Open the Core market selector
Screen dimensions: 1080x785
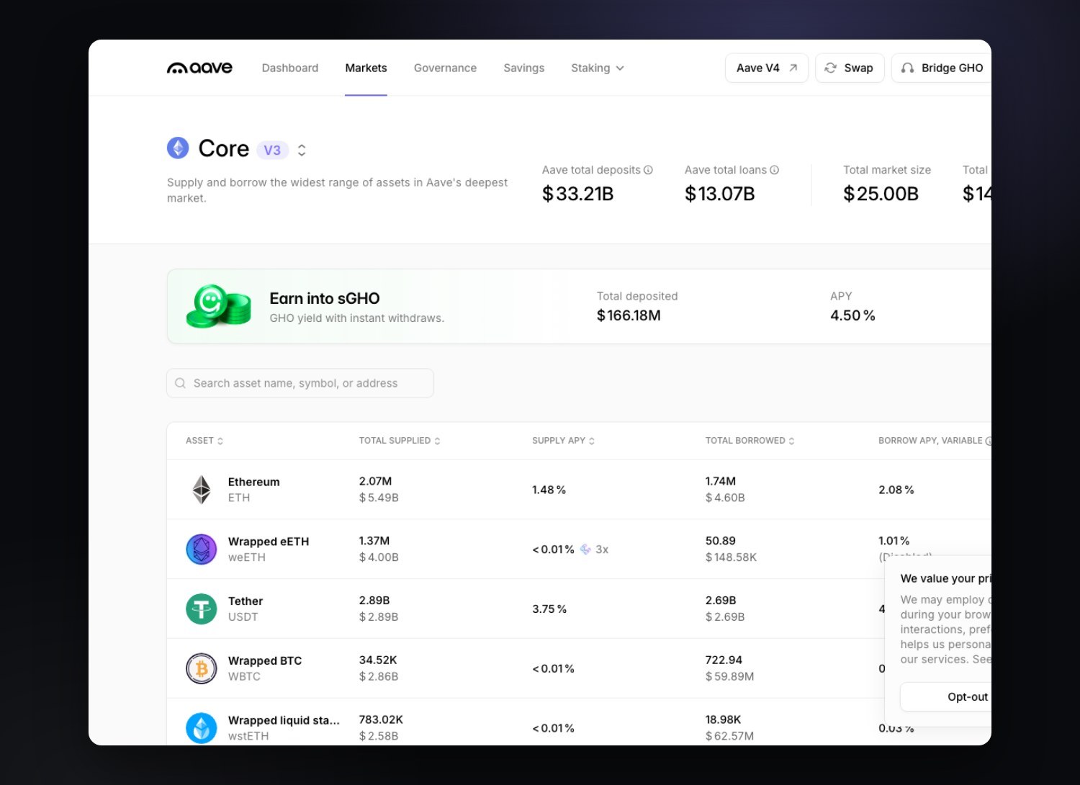click(302, 150)
